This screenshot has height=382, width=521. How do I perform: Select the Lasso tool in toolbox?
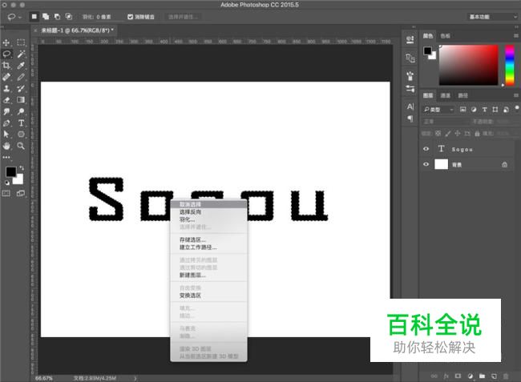6,54
